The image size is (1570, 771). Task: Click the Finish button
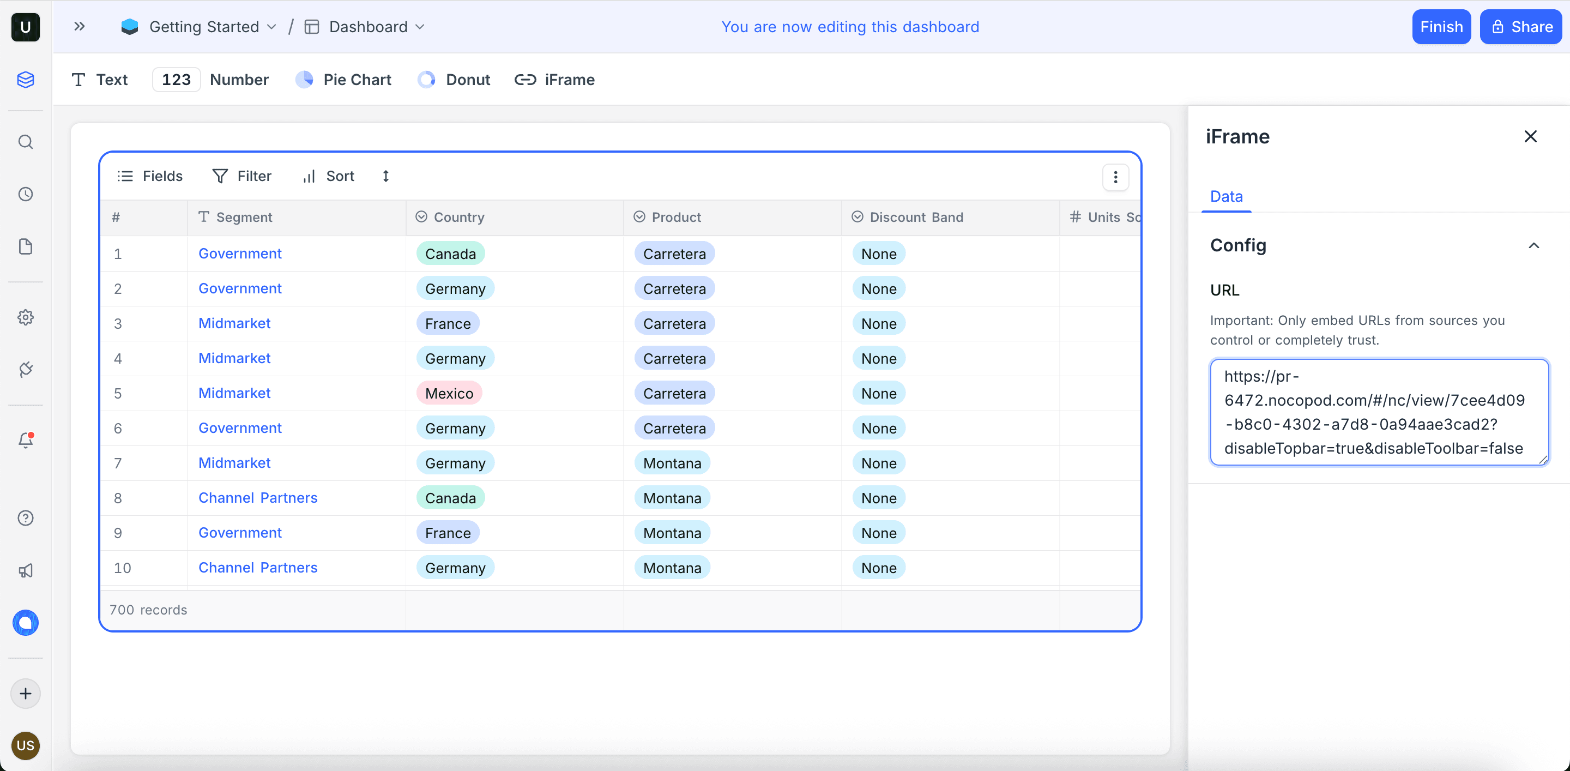[1441, 27]
